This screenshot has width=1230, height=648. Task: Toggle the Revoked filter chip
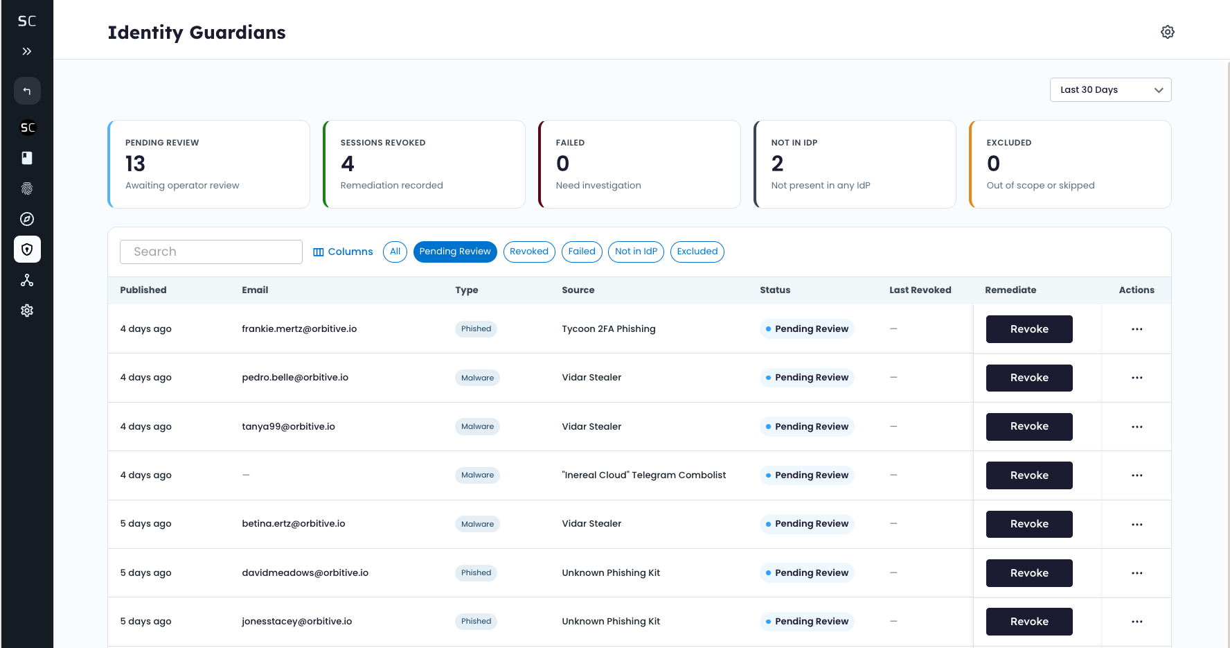pos(529,252)
